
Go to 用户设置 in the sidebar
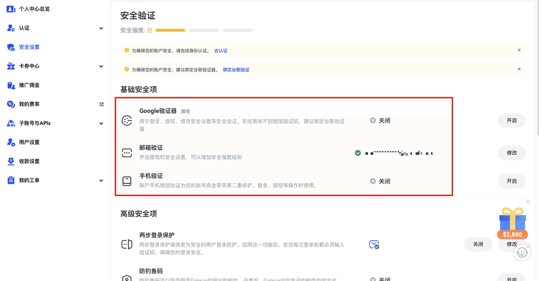(29, 142)
